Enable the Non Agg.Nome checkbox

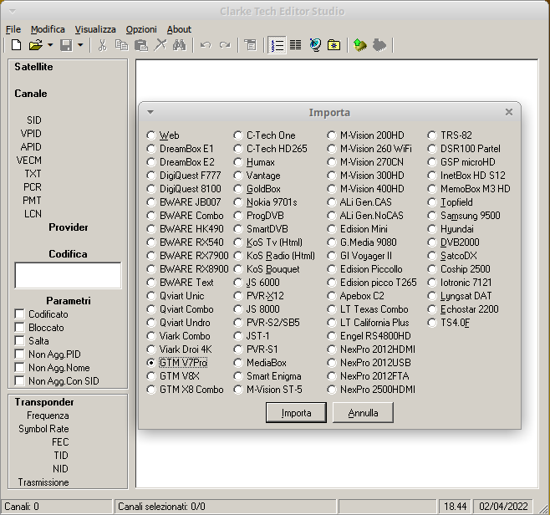tap(20, 367)
